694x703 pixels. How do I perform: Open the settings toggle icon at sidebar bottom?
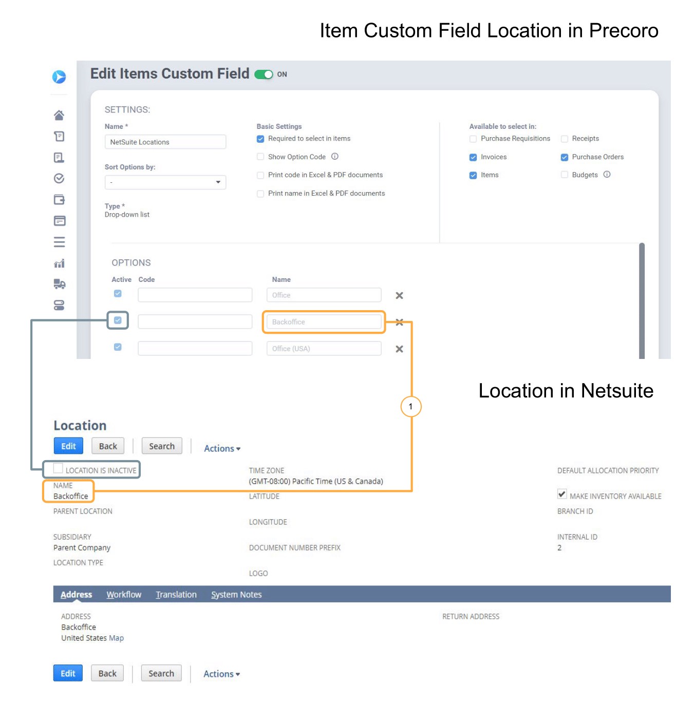tap(59, 306)
